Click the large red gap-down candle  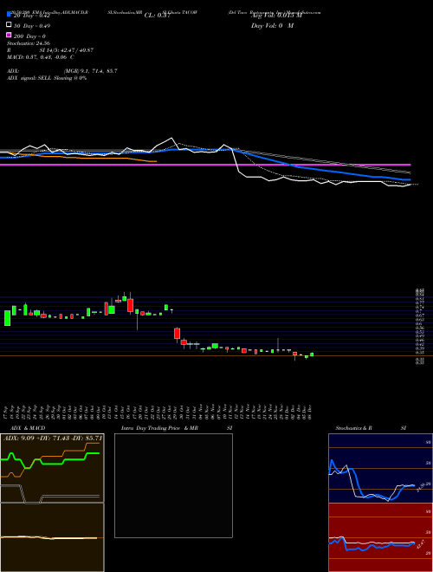[178, 334]
